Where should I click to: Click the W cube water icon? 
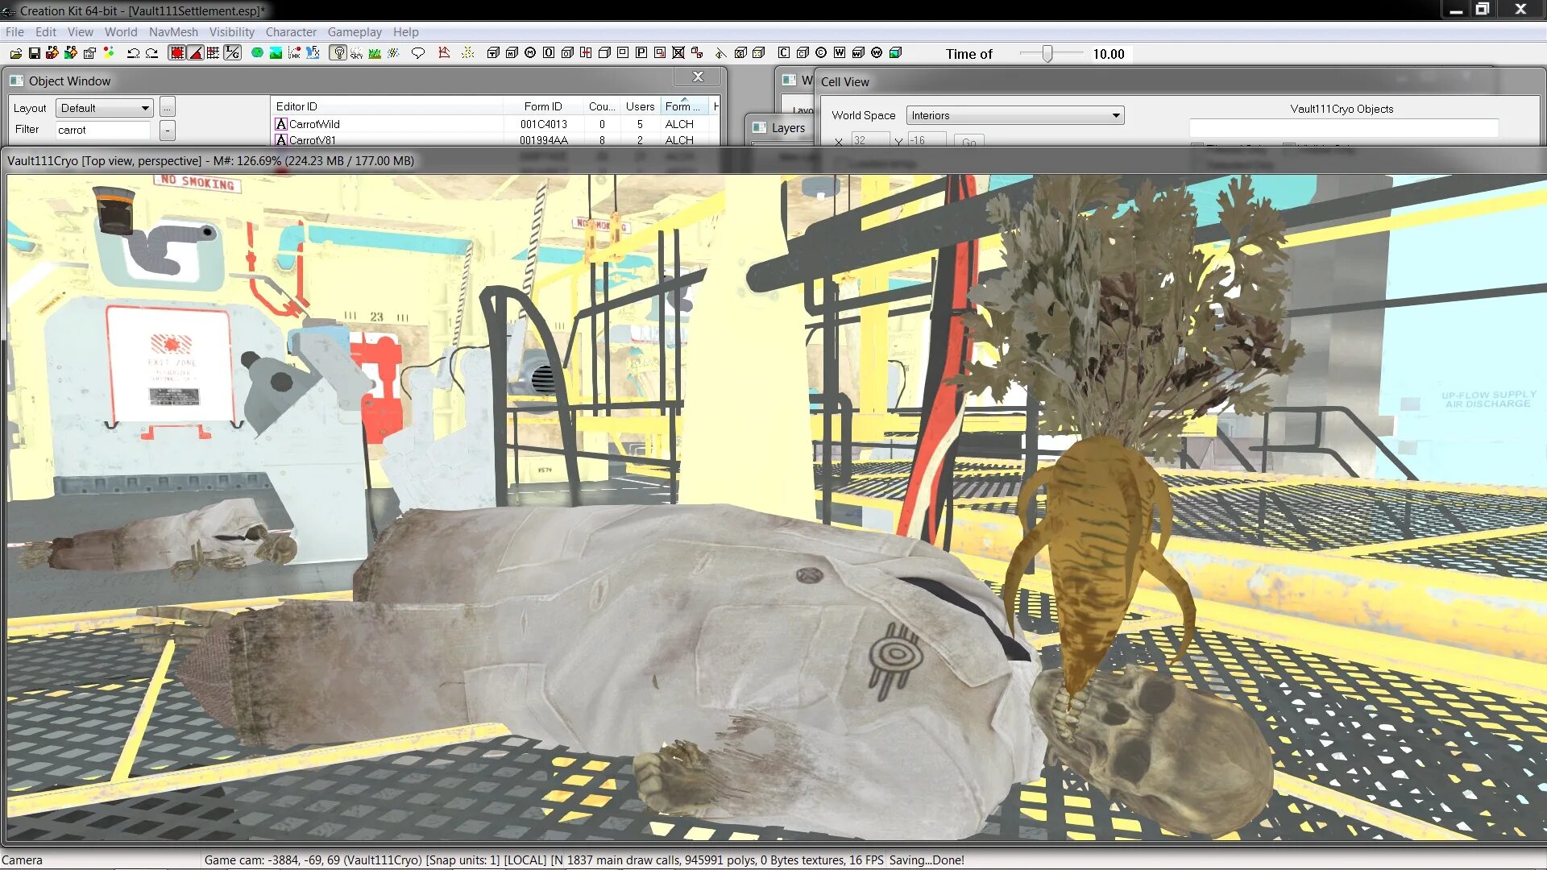[x=858, y=53]
